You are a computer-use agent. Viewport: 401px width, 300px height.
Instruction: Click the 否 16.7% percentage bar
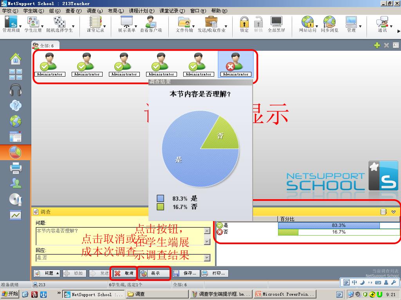pyautogui.click(x=339, y=232)
